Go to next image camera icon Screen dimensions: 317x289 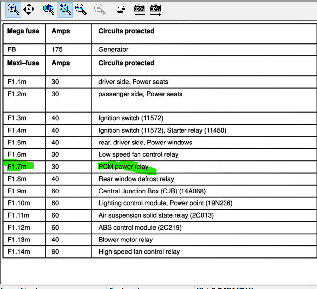(x=155, y=10)
